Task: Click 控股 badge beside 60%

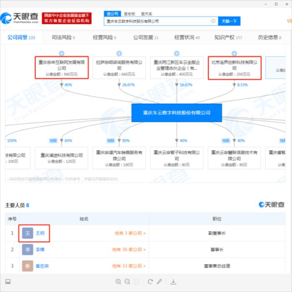Action: [53, 141]
